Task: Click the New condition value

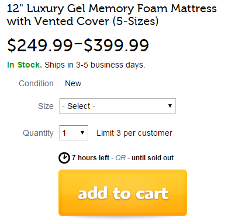Action: click(x=73, y=83)
